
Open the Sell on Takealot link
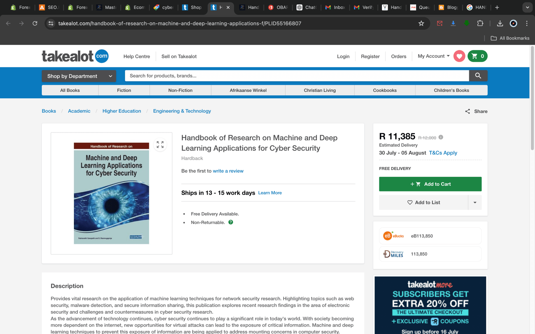179,56
